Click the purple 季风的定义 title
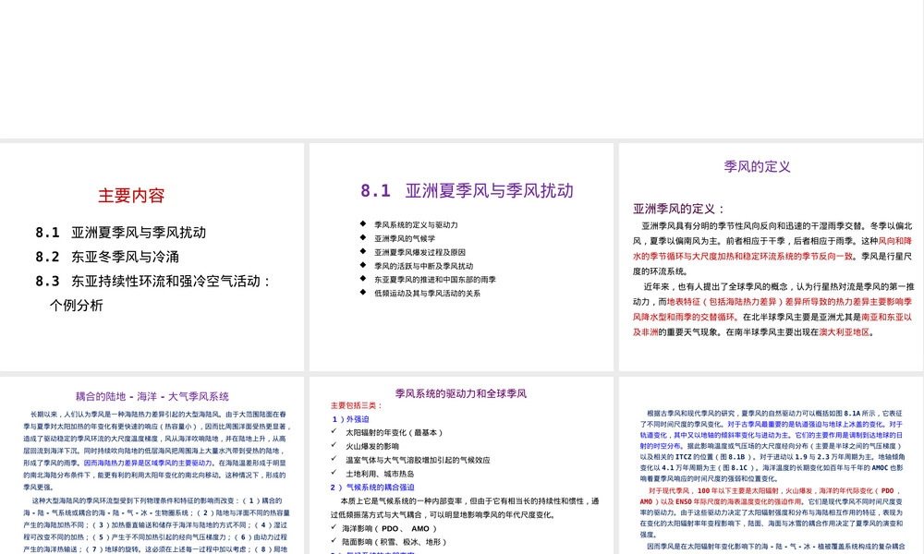Image resolution: width=924 pixels, height=554 pixels. (758, 166)
